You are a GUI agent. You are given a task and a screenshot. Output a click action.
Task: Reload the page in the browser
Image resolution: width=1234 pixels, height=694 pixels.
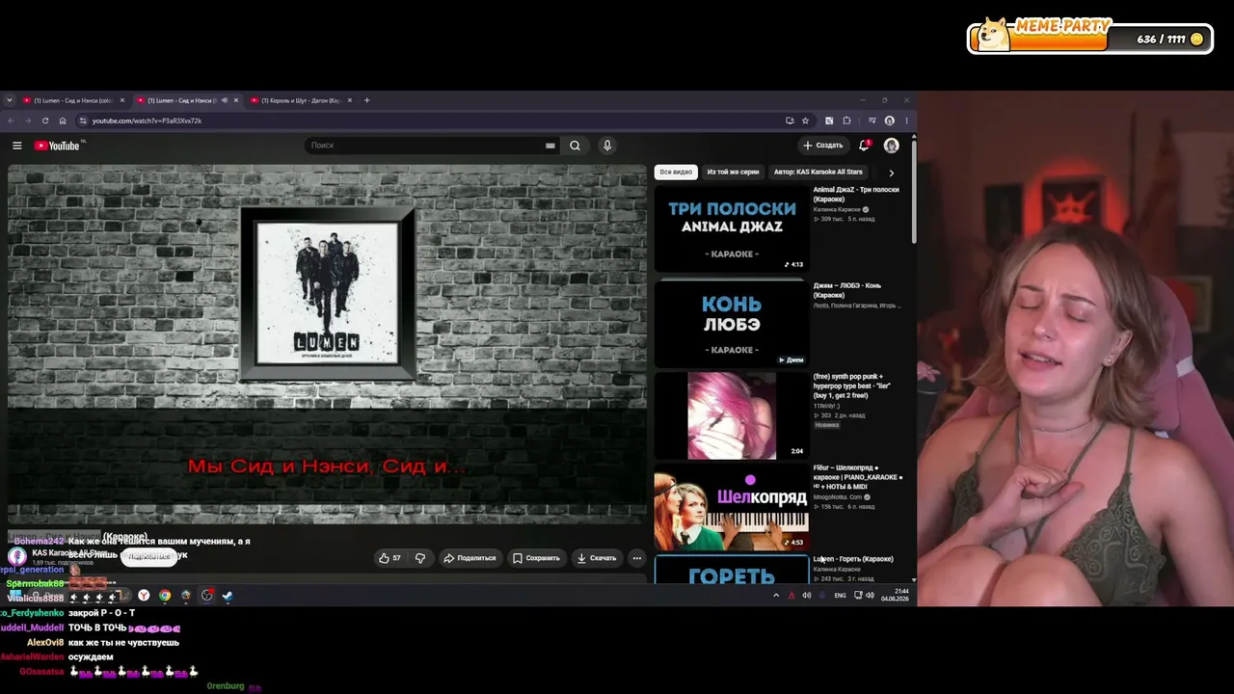point(44,120)
